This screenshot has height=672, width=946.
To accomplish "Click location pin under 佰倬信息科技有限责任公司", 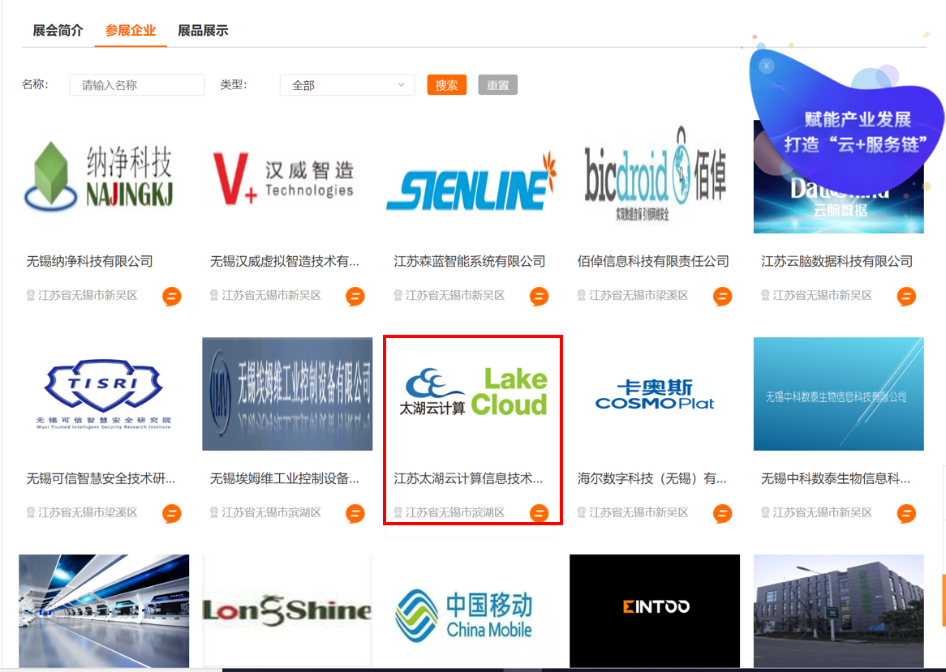I will click(x=581, y=295).
